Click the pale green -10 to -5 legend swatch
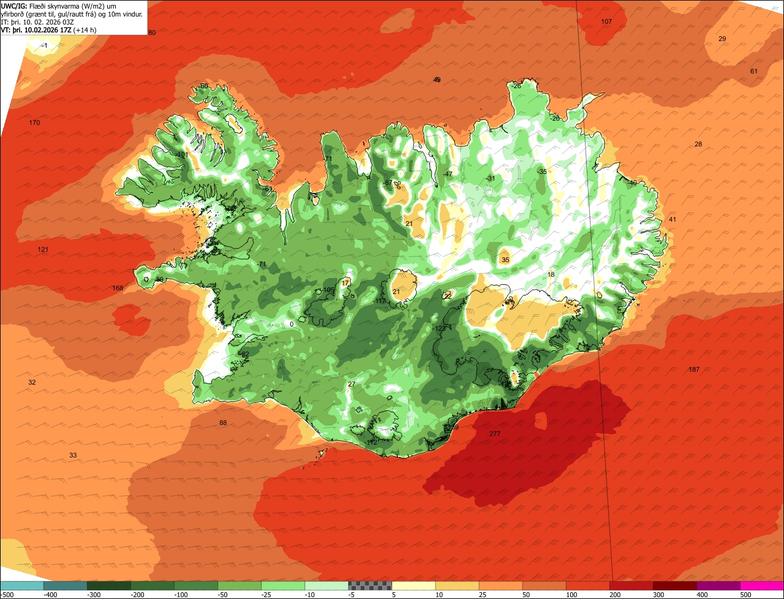The image size is (784, 599). point(326,586)
